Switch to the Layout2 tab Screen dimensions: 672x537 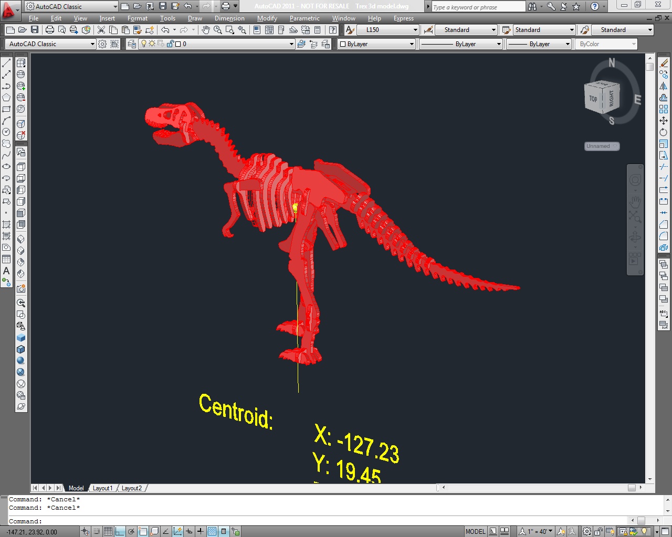tap(132, 488)
